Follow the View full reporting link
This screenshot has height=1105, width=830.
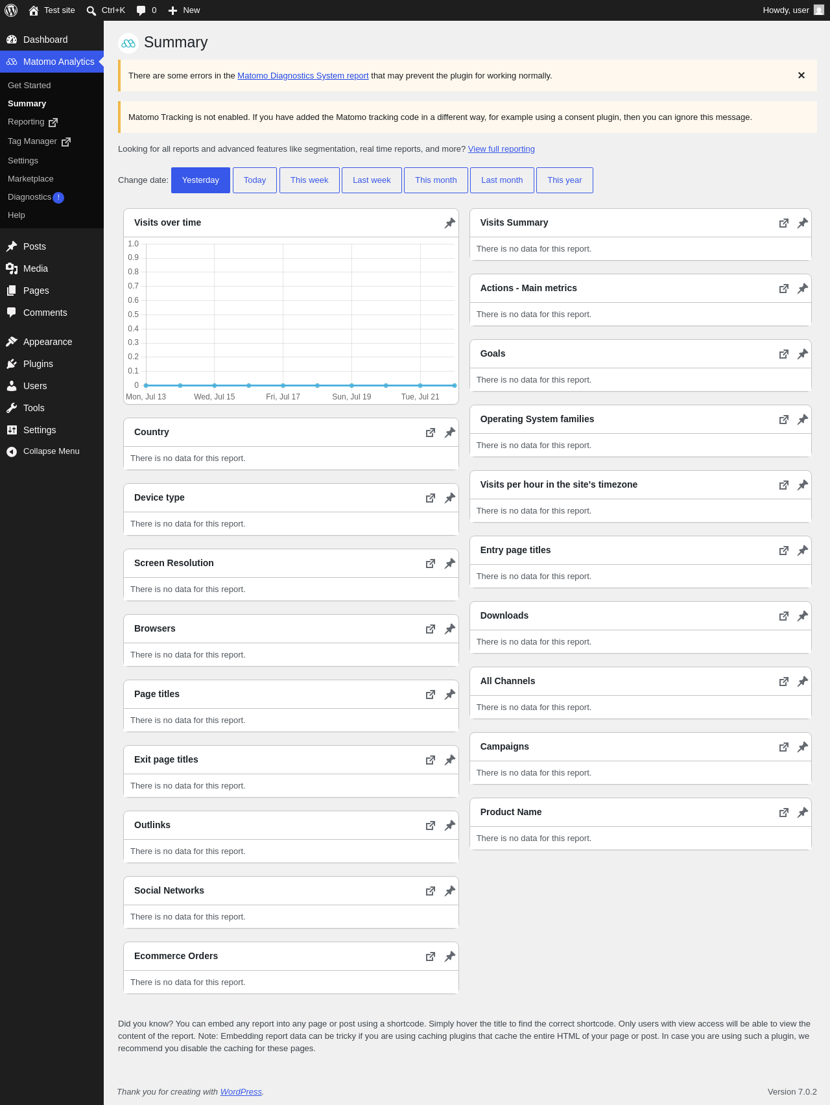501,149
